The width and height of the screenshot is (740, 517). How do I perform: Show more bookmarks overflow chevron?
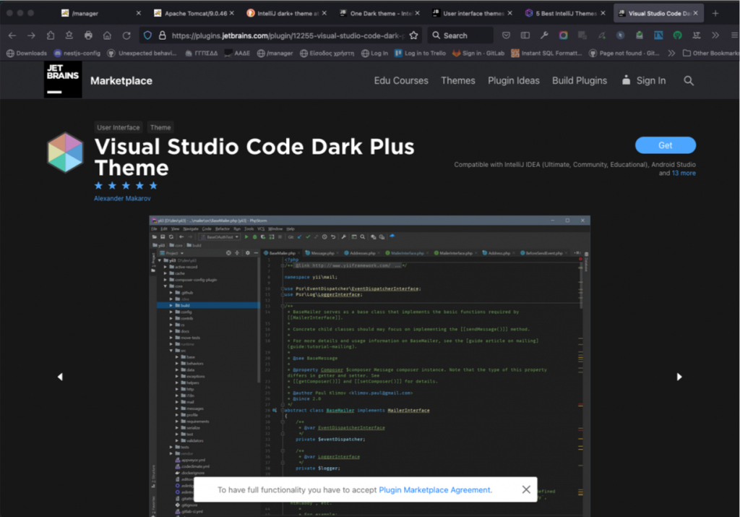[671, 54]
